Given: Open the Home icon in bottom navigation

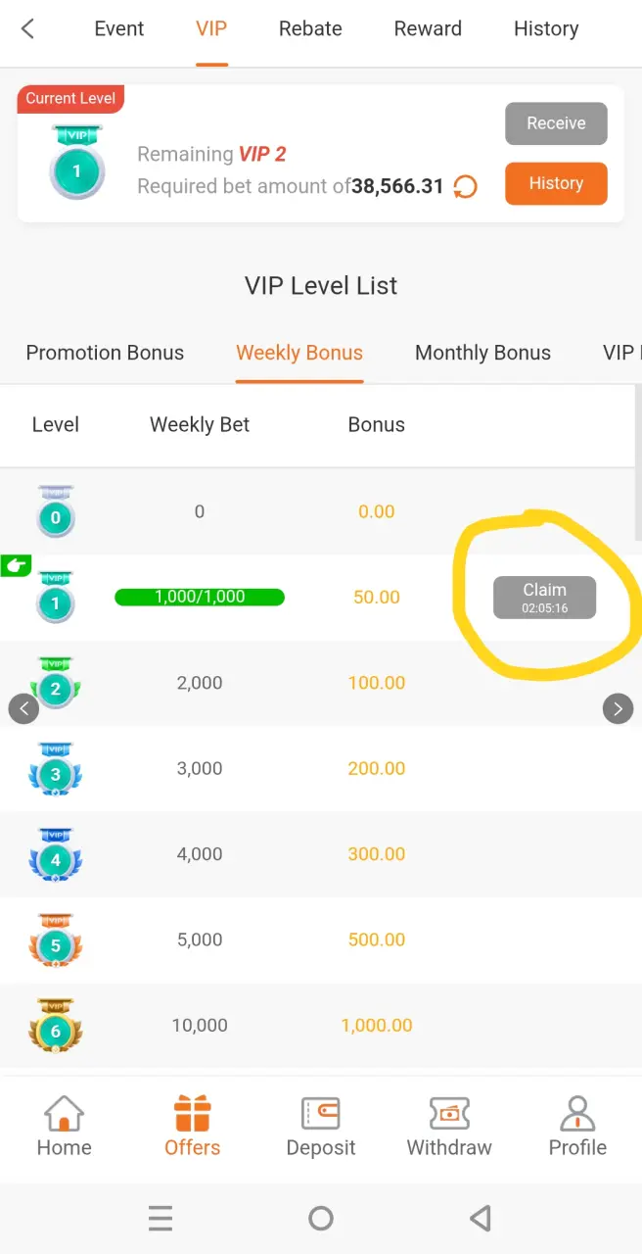Looking at the screenshot, I should (64, 1115).
